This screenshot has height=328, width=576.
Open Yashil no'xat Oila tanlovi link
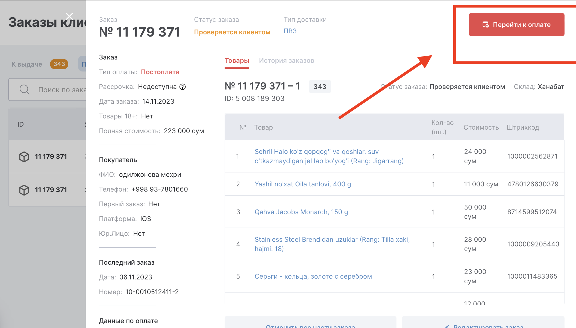coord(302,184)
